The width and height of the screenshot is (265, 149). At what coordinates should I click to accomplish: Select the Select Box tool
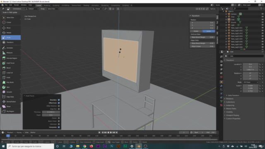point(11,17)
